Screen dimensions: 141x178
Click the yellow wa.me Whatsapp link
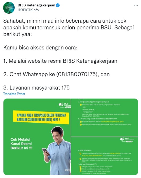[x=92, y=156]
